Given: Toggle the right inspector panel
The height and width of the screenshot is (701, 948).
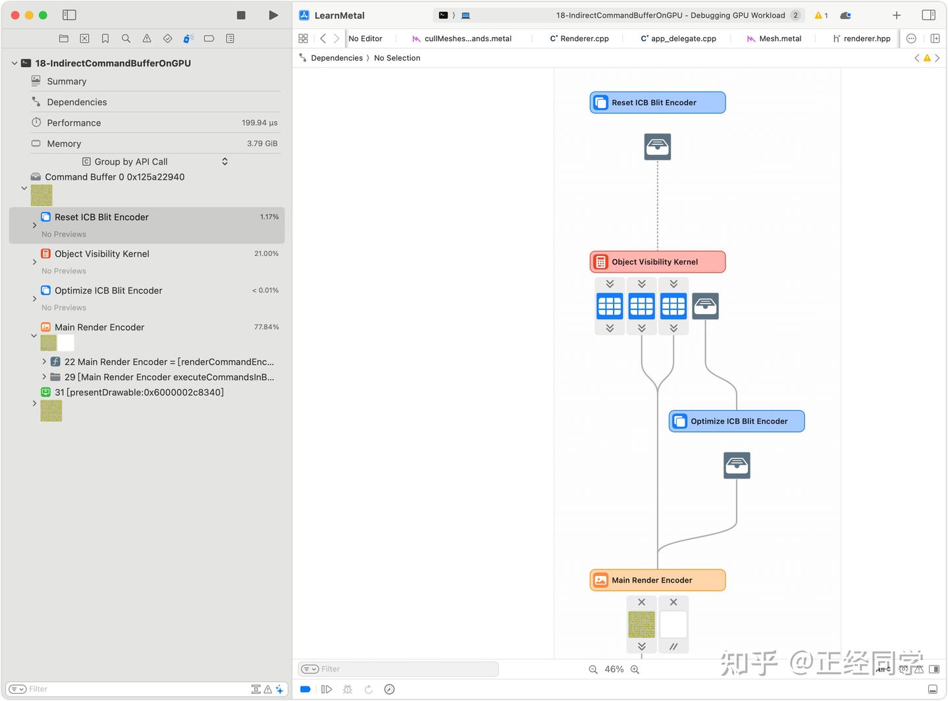Looking at the screenshot, I should point(929,15).
